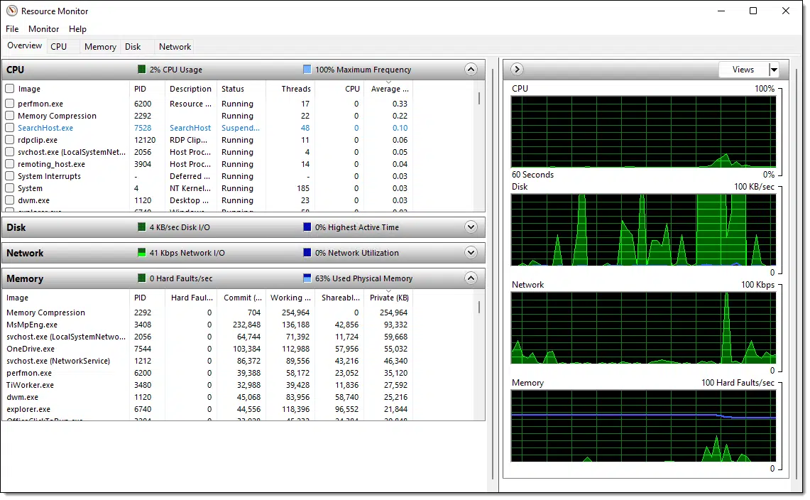Click the blue Maximum Frequency indicator square
The image size is (810, 500).
pyautogui.click(x=307, y=70)
